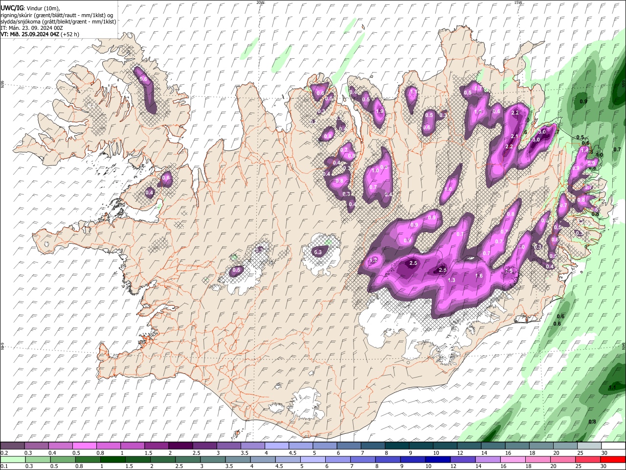Click the (+52 h) forecast offset text
Screen dimensions: 626x470
[70, 34]
